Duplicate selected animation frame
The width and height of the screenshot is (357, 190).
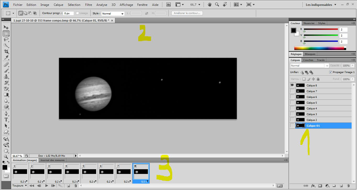pyautogui.click(x=68, y=186)
